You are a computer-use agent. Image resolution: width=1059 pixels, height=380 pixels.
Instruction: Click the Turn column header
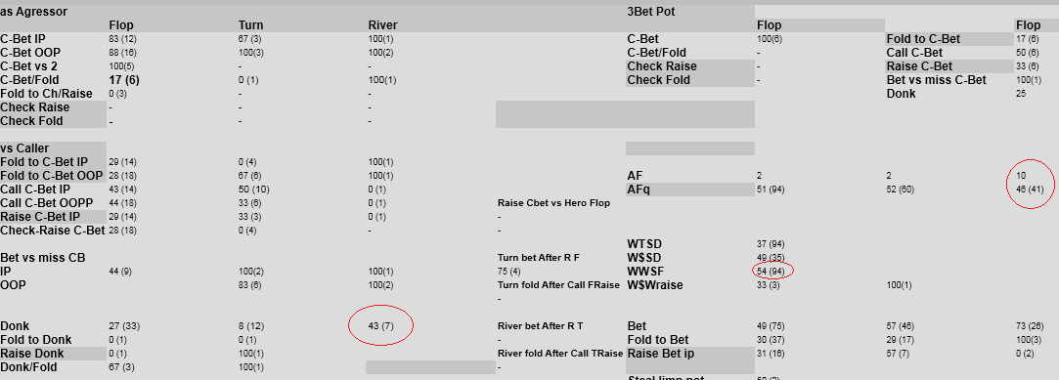[x=250, y=25]
